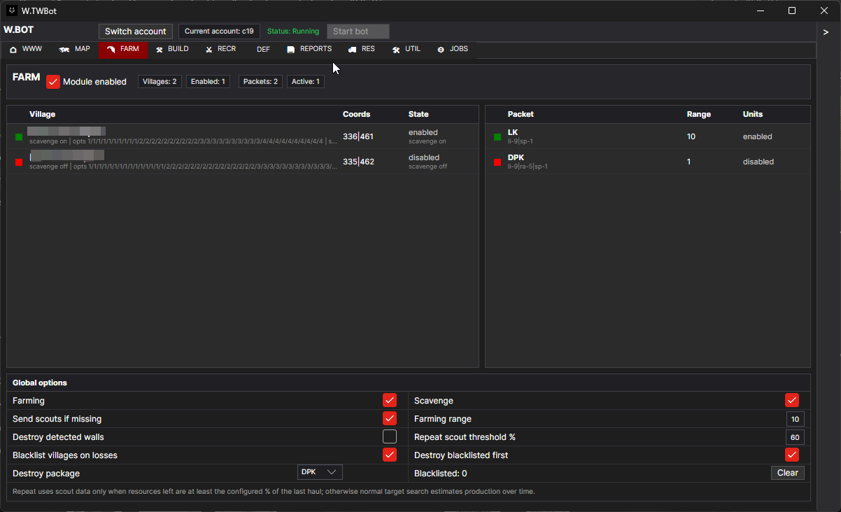This screenshot has width=841, height=512.
Task: Select the LK packet row
Action: [648, 136]
